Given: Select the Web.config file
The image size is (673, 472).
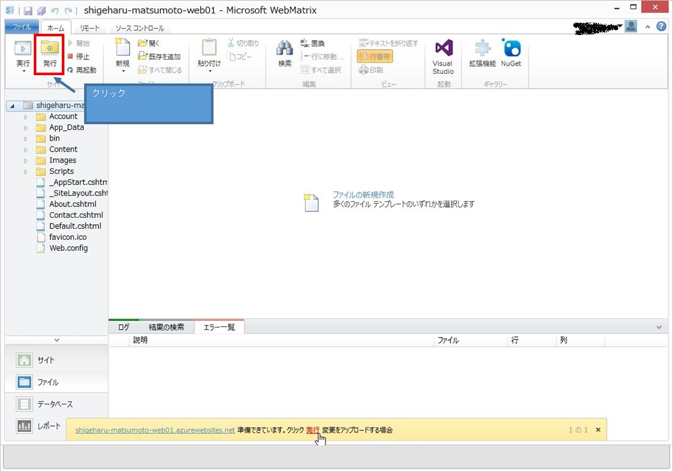Looking at the screenshot, I should (62, 248).
